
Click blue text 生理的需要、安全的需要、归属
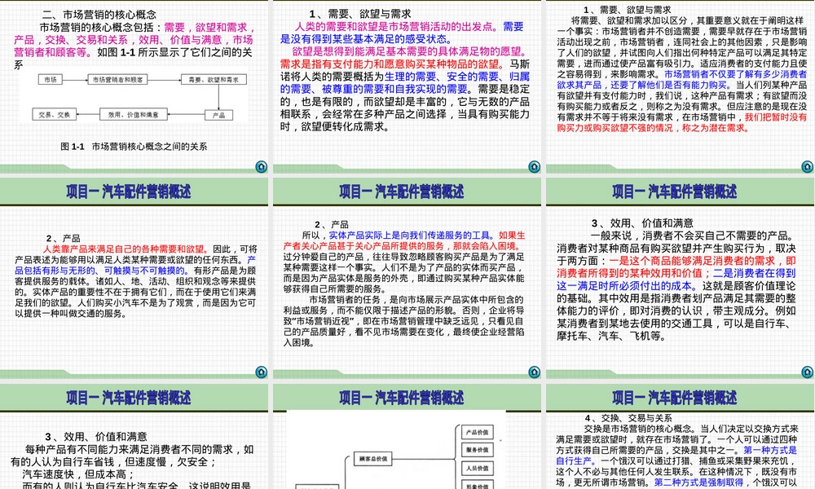point(457,77)
